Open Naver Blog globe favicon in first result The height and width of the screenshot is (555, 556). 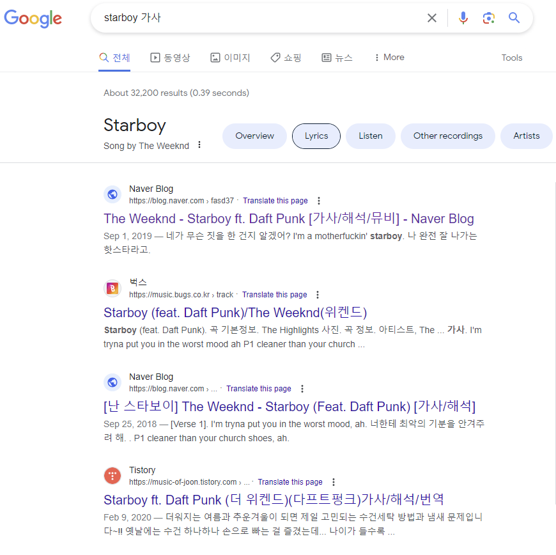click(x=112, y=194)
